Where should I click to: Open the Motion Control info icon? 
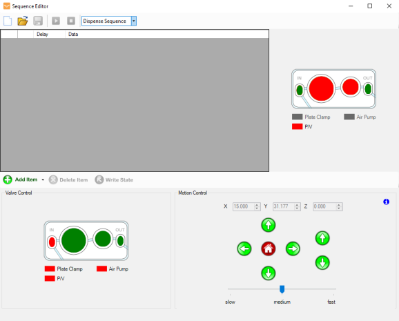(x=387, y=202)
